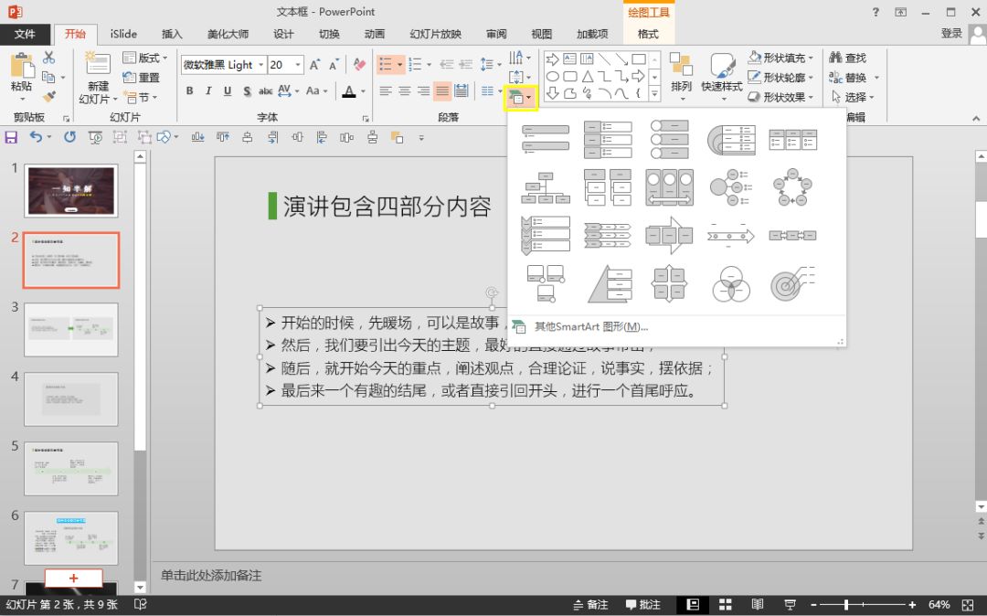Select the organization chart SmartArt layout
Image resolution: width=987 pixels, height=616 pixels.
pos(545,187)
